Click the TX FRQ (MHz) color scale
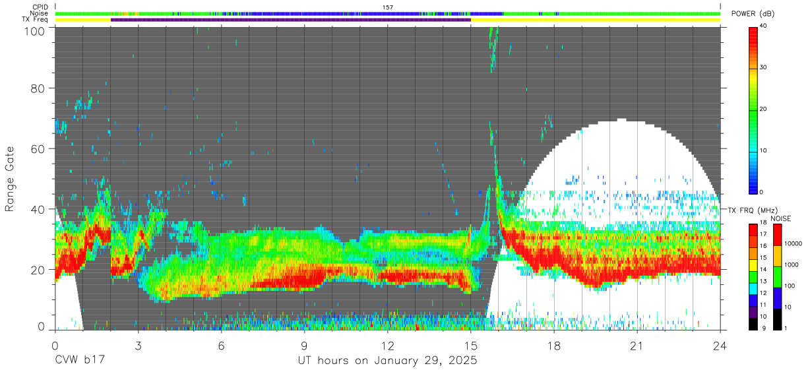 coord(753,276)
